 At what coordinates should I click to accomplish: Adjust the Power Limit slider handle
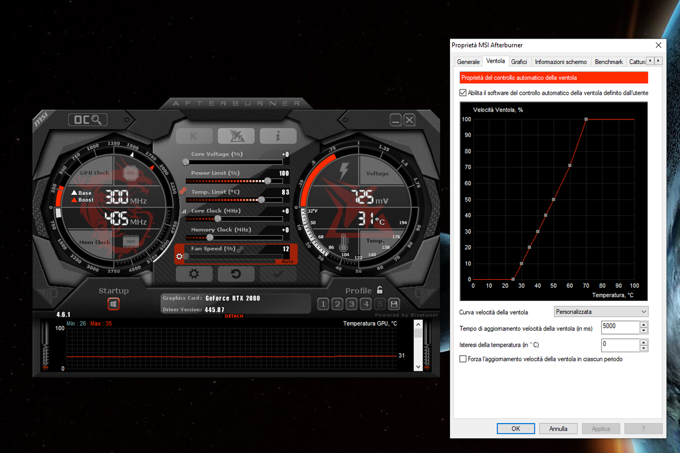click(x=267, y=181)
